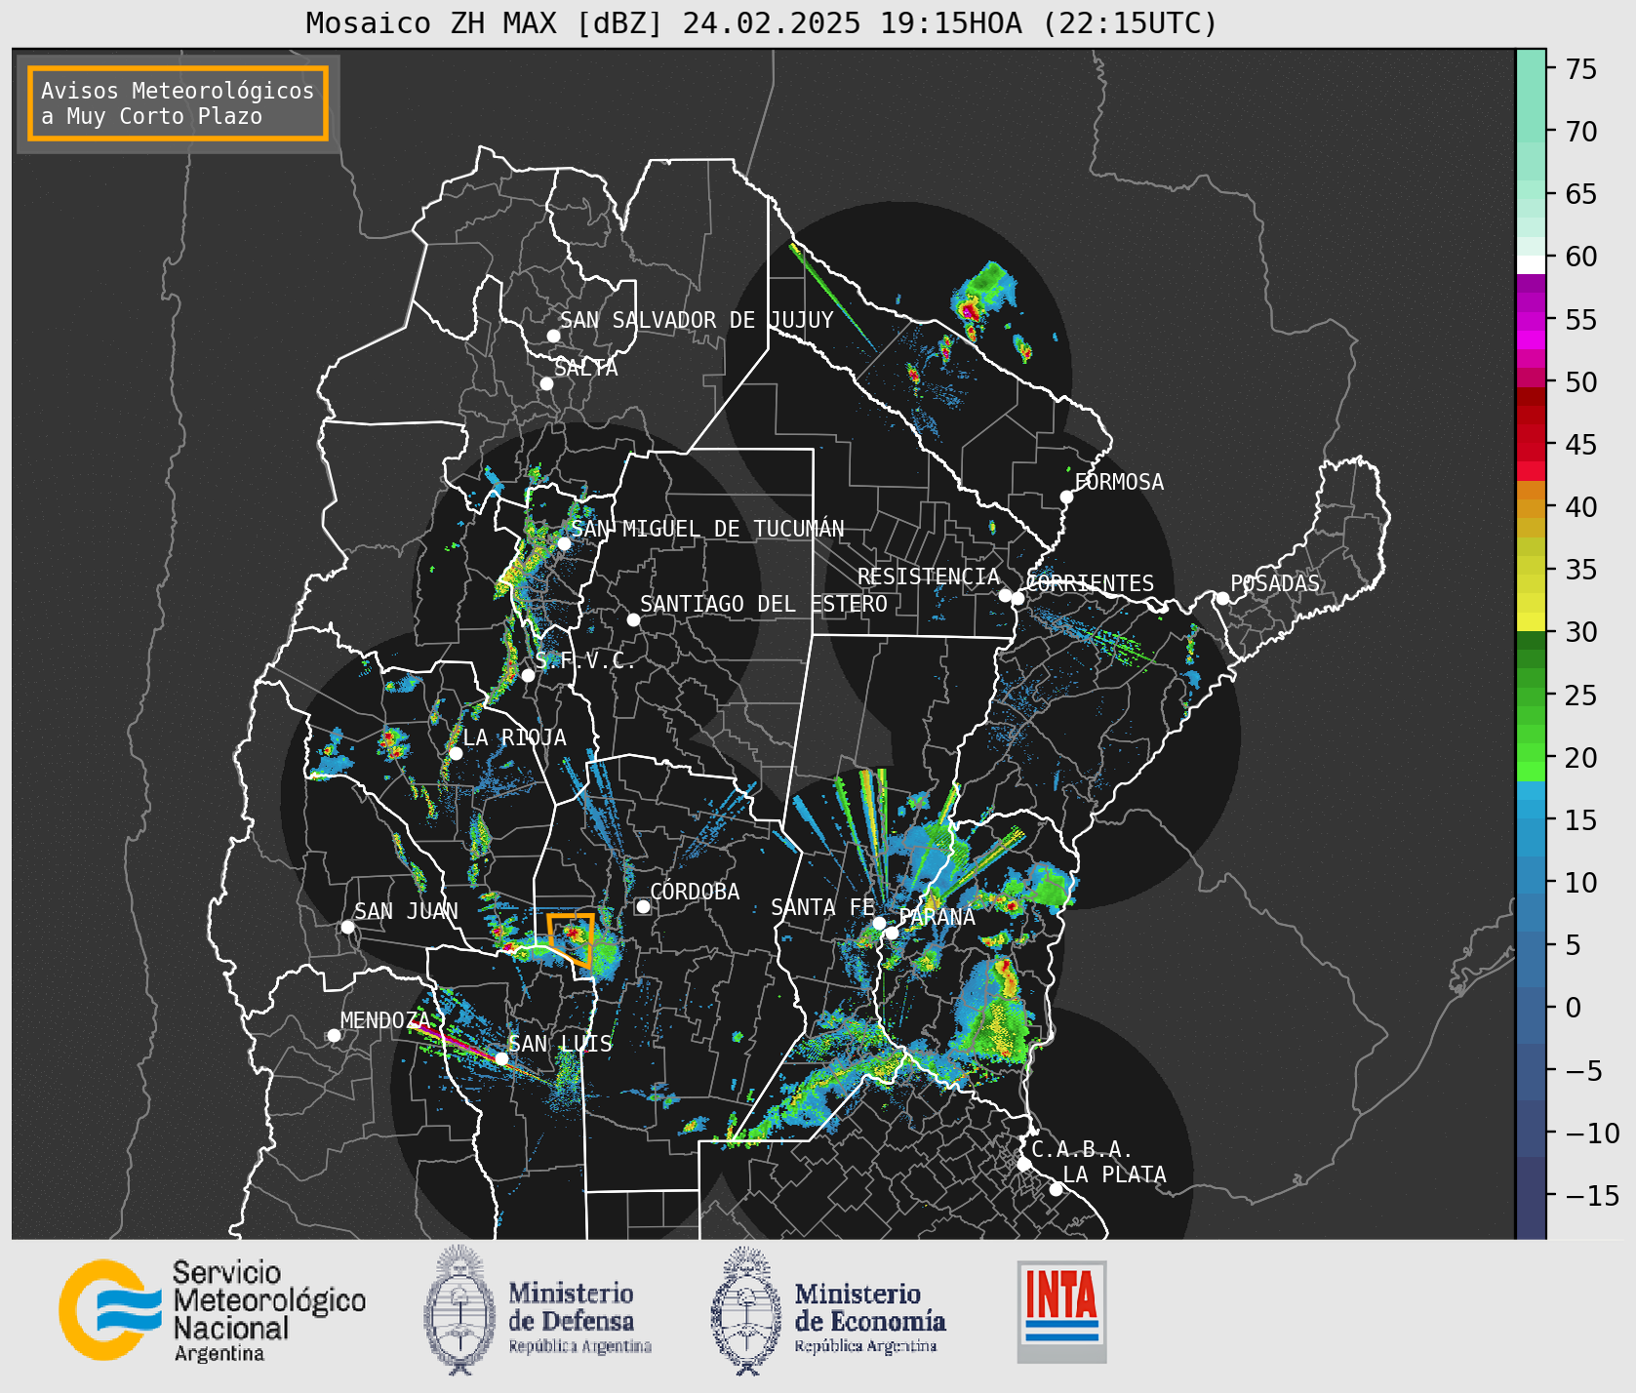
Task: Click the colorbar tick label 75
Action: [1581, 68]
